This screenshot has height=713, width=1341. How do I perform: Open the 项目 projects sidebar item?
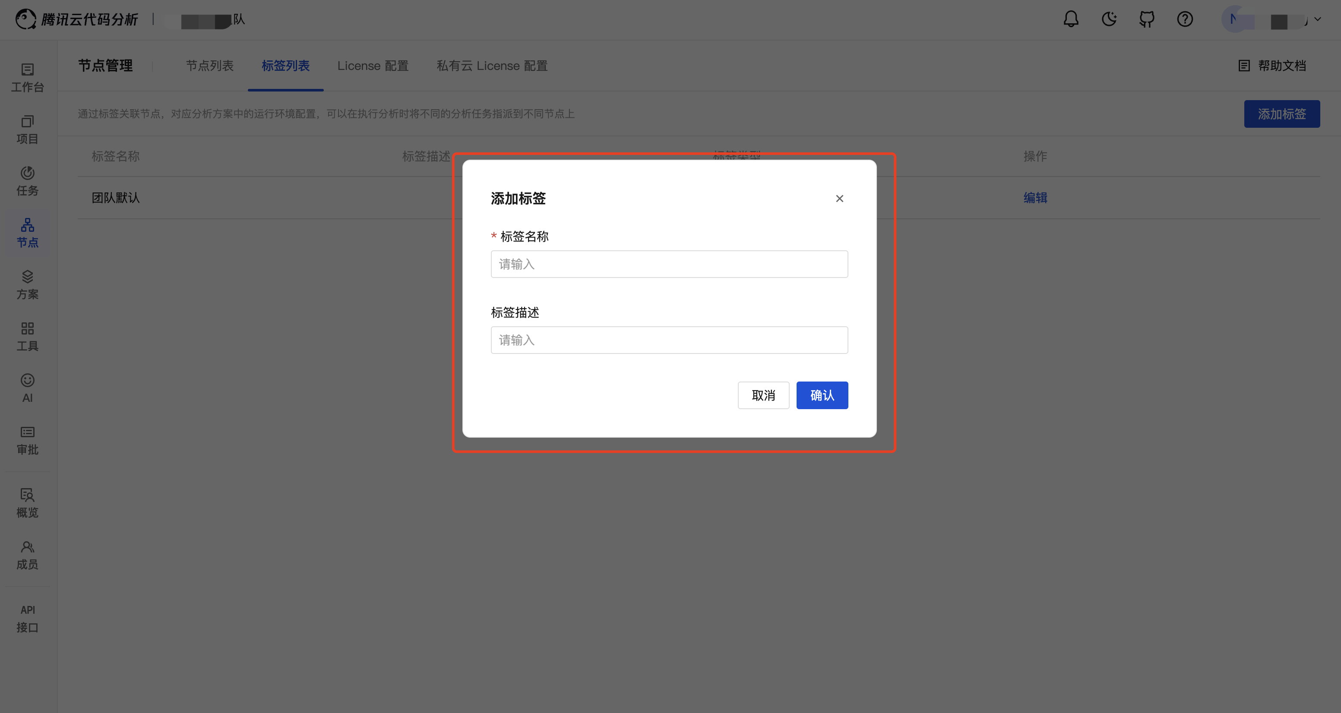(x=28, y=129)
